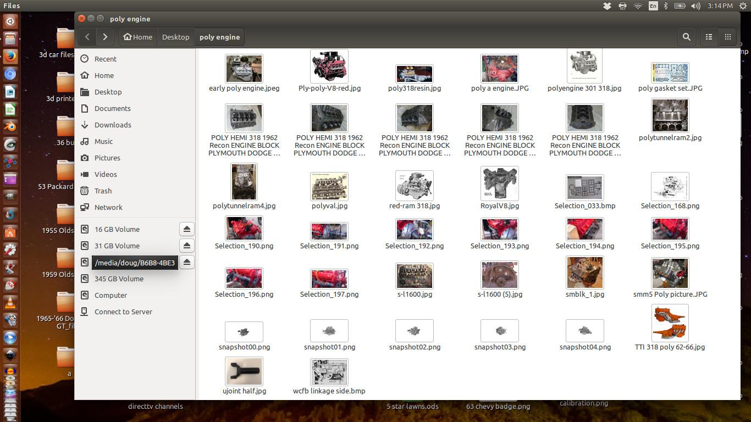The image size is (751, 422).
Task: Open the Files menu in top bar
Action: click(x=12, y=5)
